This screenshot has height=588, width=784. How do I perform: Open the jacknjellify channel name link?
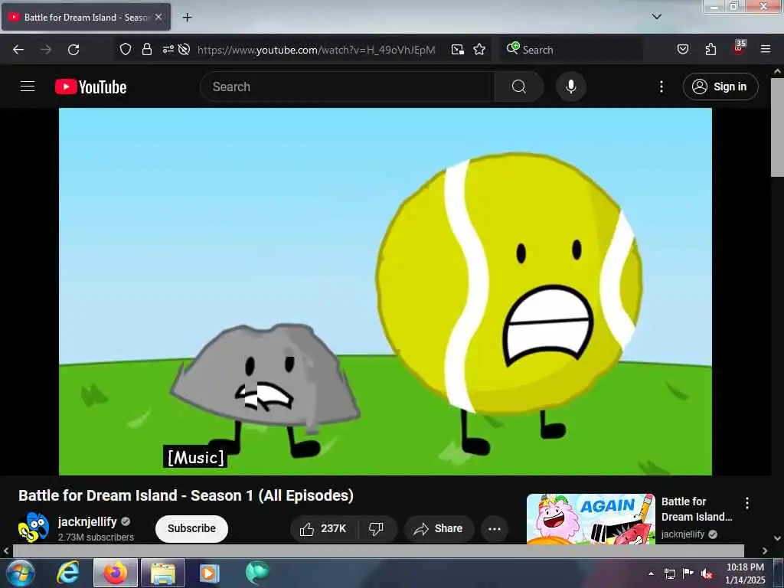[87, 521]
